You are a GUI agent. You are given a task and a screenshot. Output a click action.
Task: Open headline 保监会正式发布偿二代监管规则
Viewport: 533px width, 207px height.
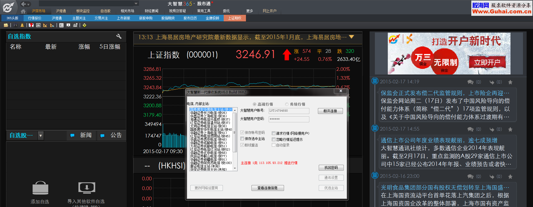[x=445, y=93]
